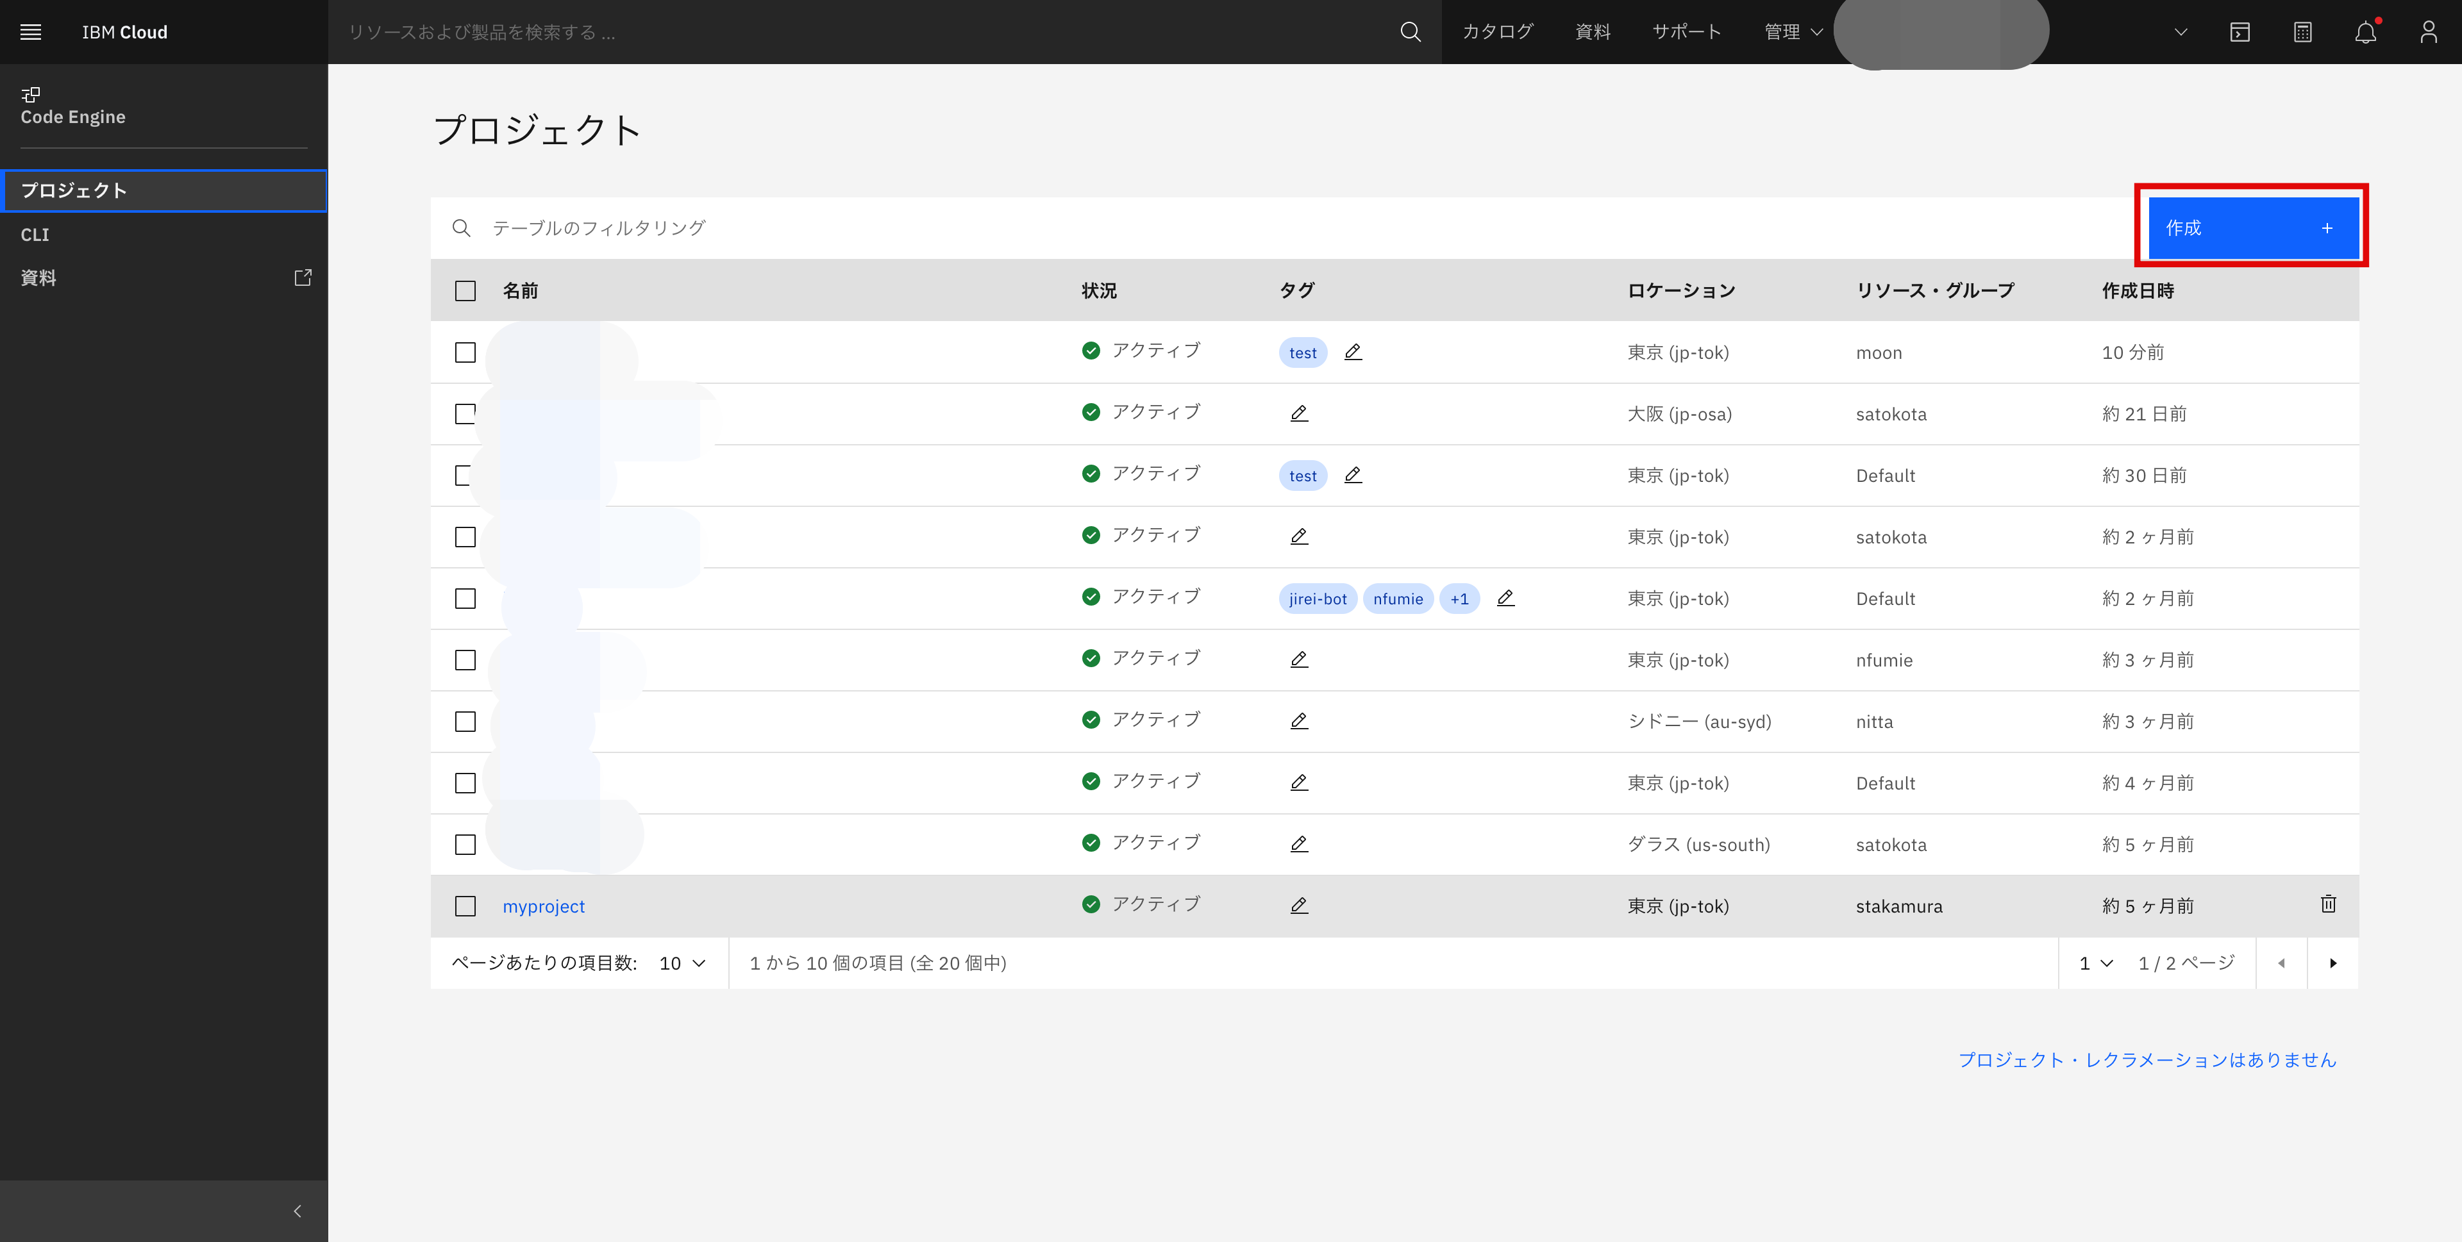Click the Code Engine icon in the sidebar
The width and height of the screenshot is (2462, 1242).
point(29,95)
